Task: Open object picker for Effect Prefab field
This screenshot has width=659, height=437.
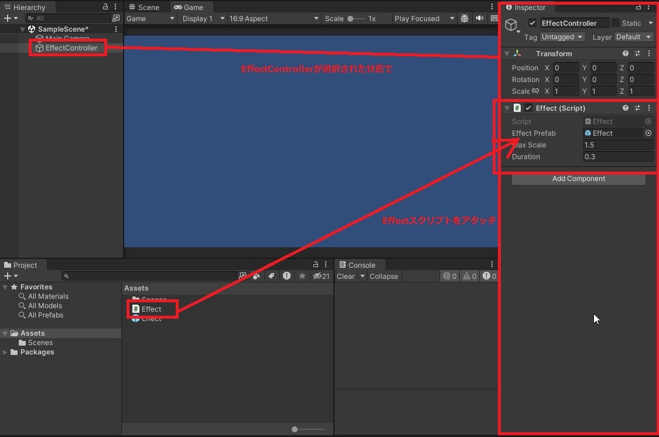Action: [x=648, y=133]
